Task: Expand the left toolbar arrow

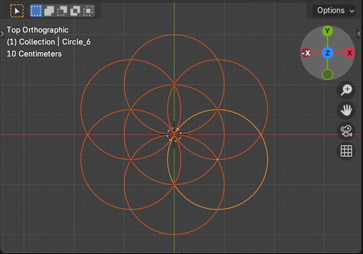Action: pos(2,34)
